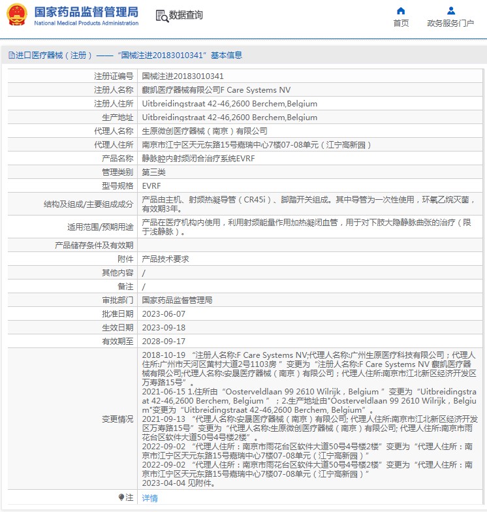Viewport: 487px width, 512px height.
Task: Click the 型号规格 label
Action: [x=118, y=185]
